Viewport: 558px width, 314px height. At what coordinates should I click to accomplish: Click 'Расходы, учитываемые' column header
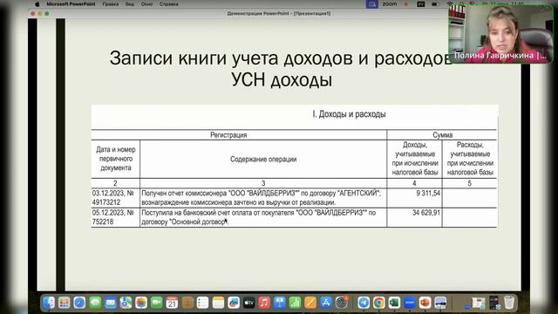470,159
